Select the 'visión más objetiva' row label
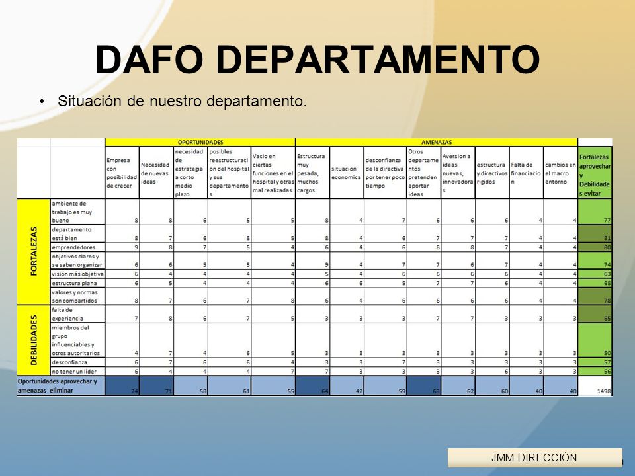 pyautogui.click(x=77, y=274)
